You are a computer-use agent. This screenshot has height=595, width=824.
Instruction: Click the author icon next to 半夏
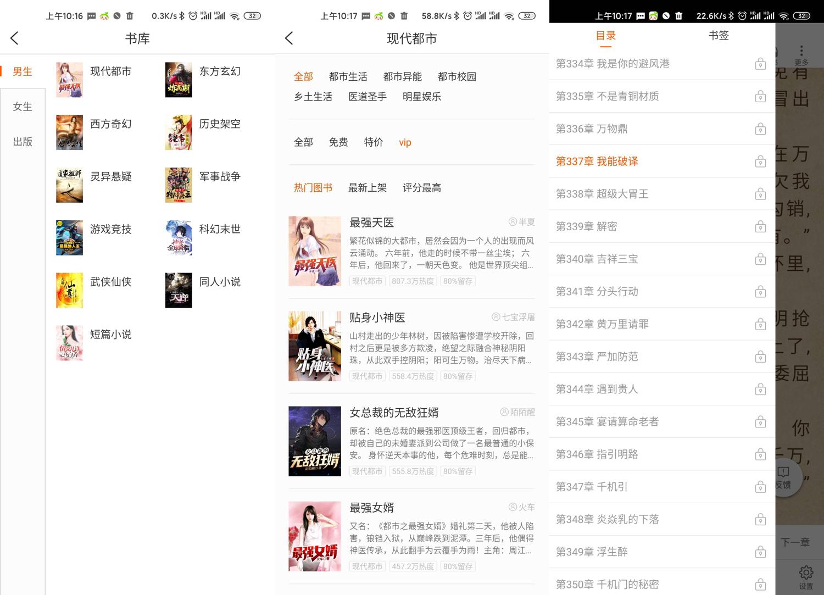click(513, 222)
